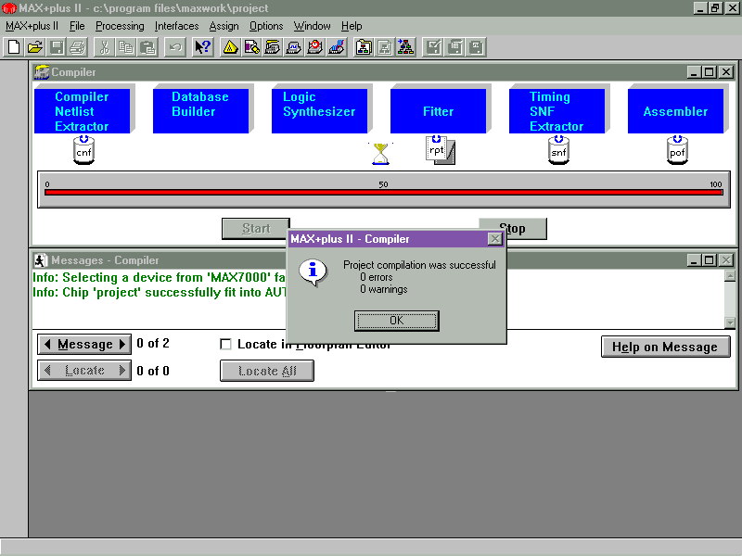This screenshot has width=742, height=556.
Task: Open the Simulator toolbar icon
Action: point(294,47)
